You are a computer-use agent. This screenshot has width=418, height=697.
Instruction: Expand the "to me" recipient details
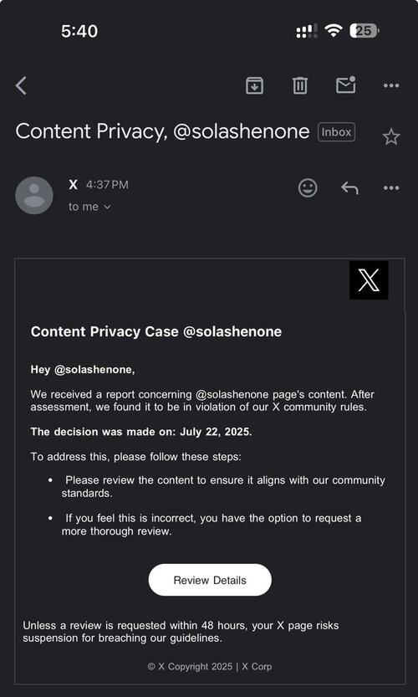click(89, 207)
